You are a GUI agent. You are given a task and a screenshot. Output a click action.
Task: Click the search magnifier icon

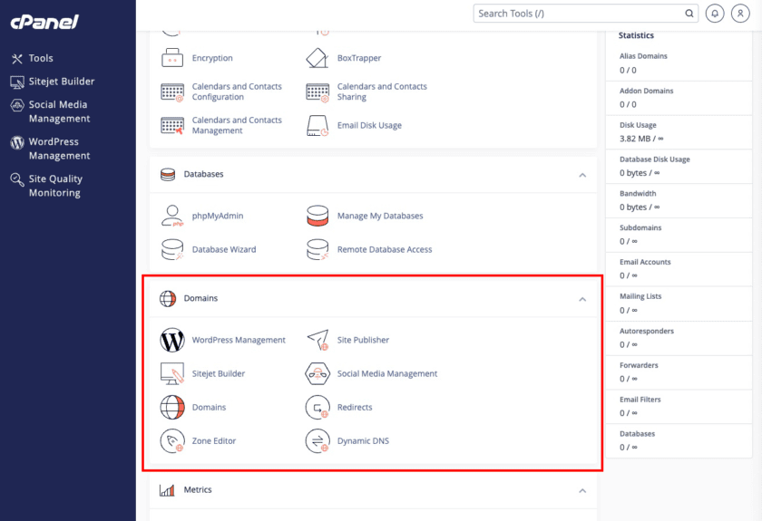point(689,14)
